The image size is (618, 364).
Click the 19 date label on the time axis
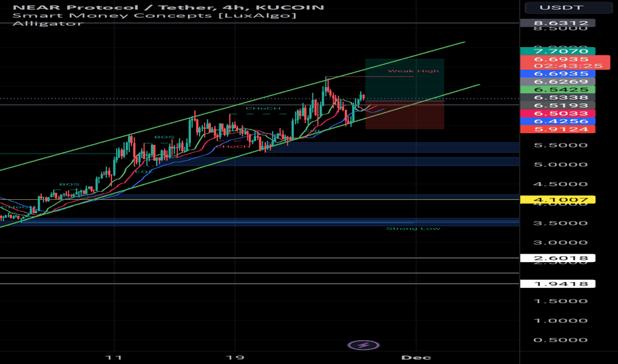point(235,357)
